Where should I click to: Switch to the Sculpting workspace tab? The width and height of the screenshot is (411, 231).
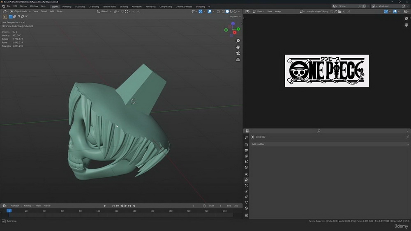point(80,7)
